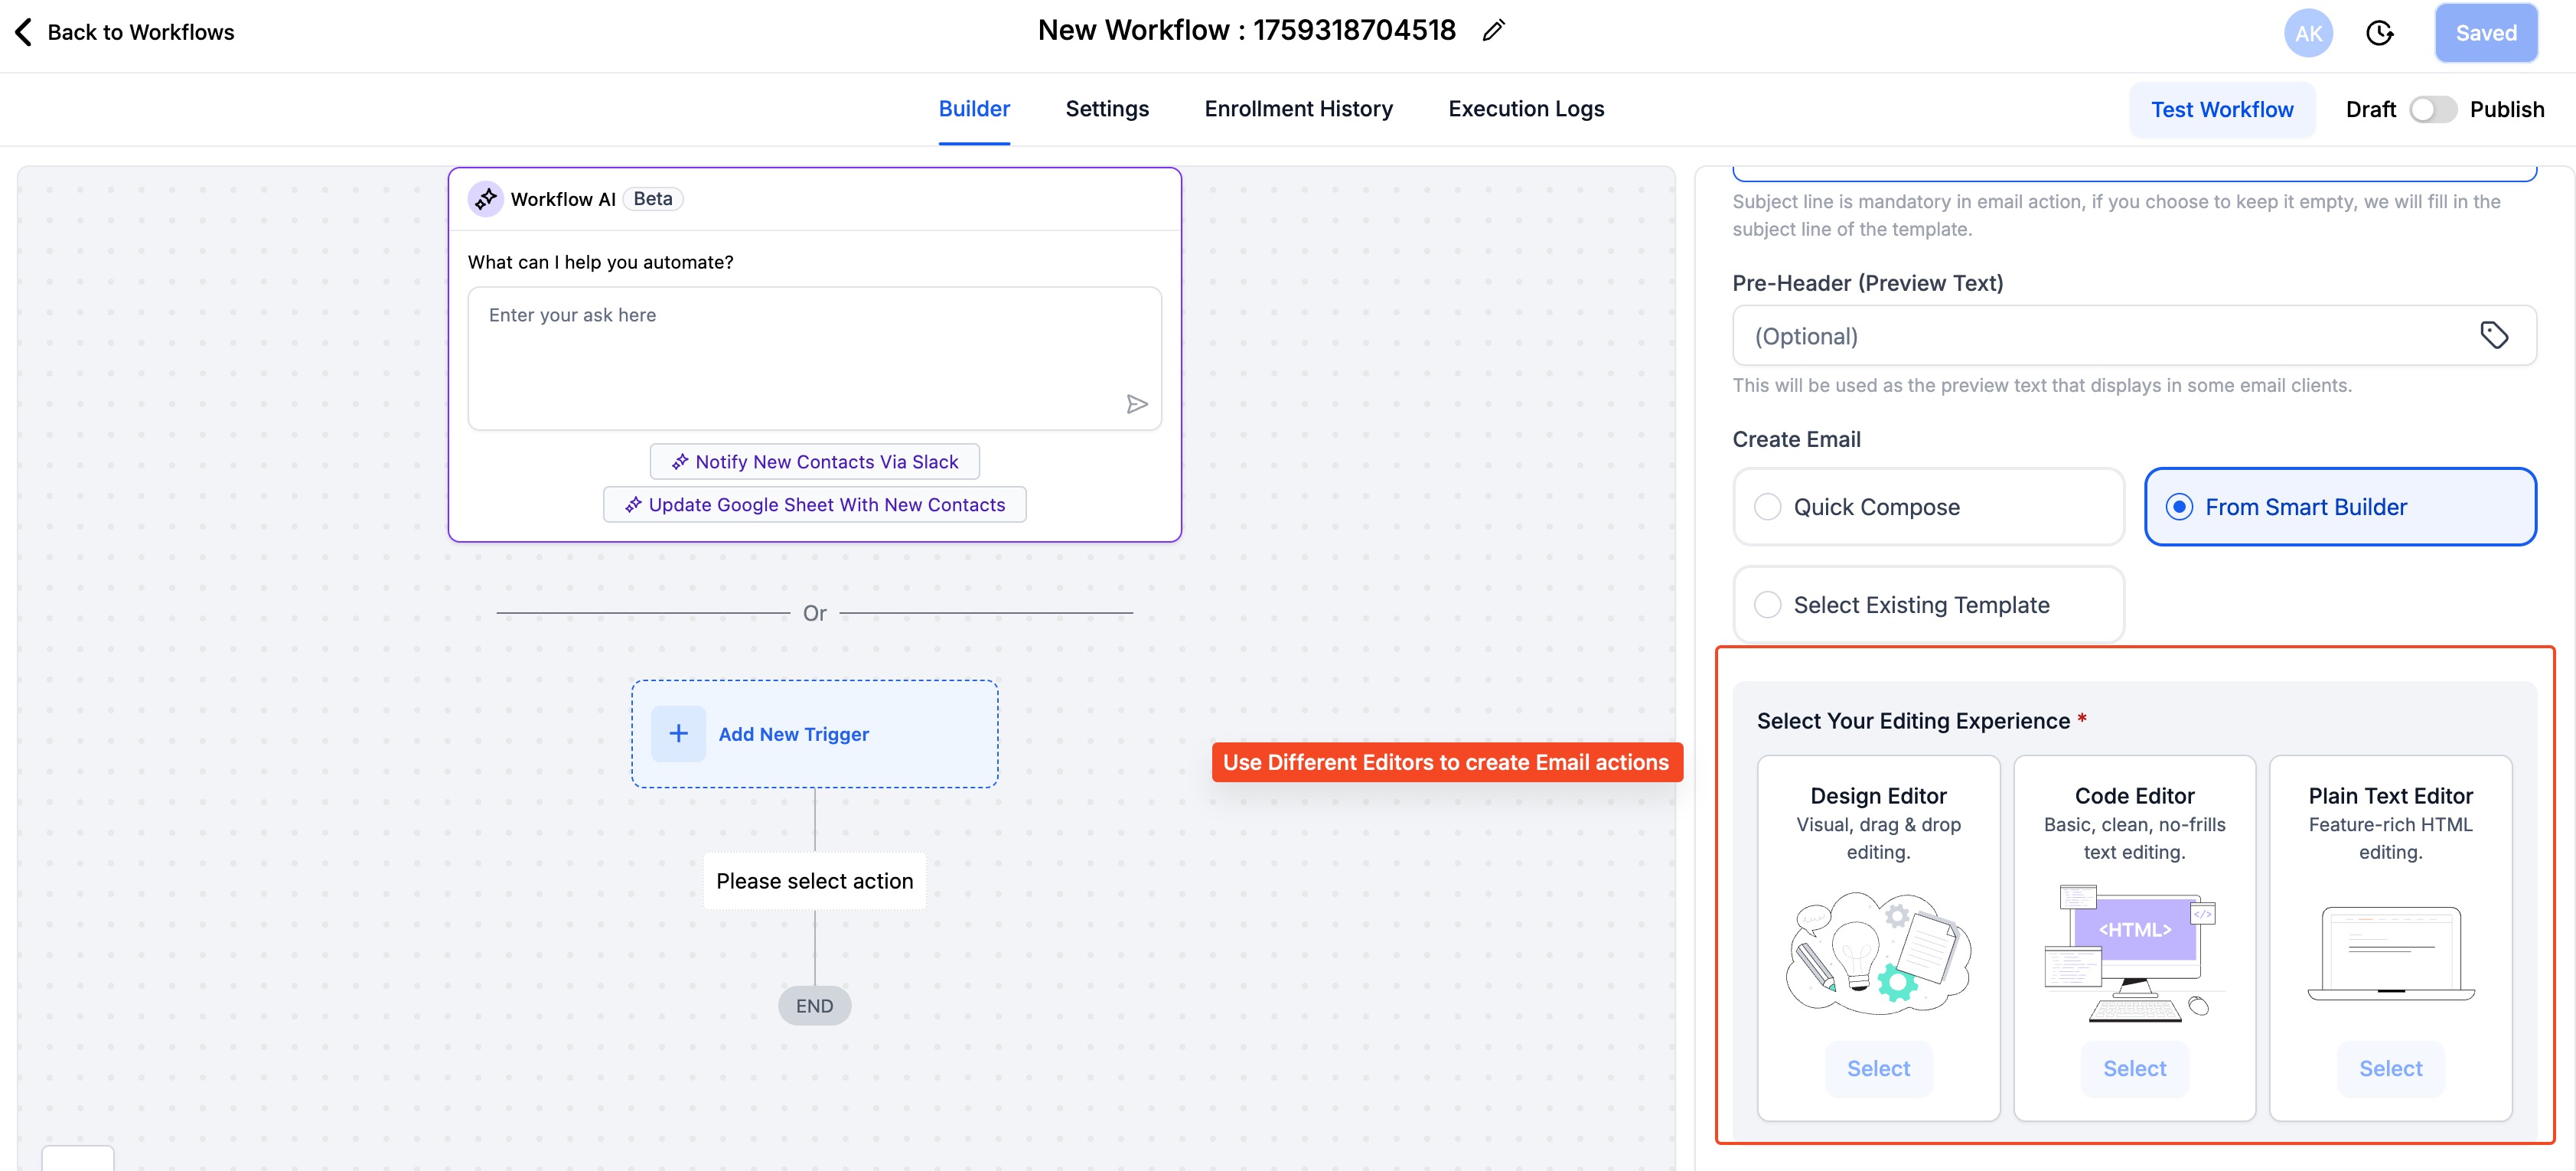Select Existing Template radio option
This screenshot has width=2576, height=1171.
coord(1768,605)
